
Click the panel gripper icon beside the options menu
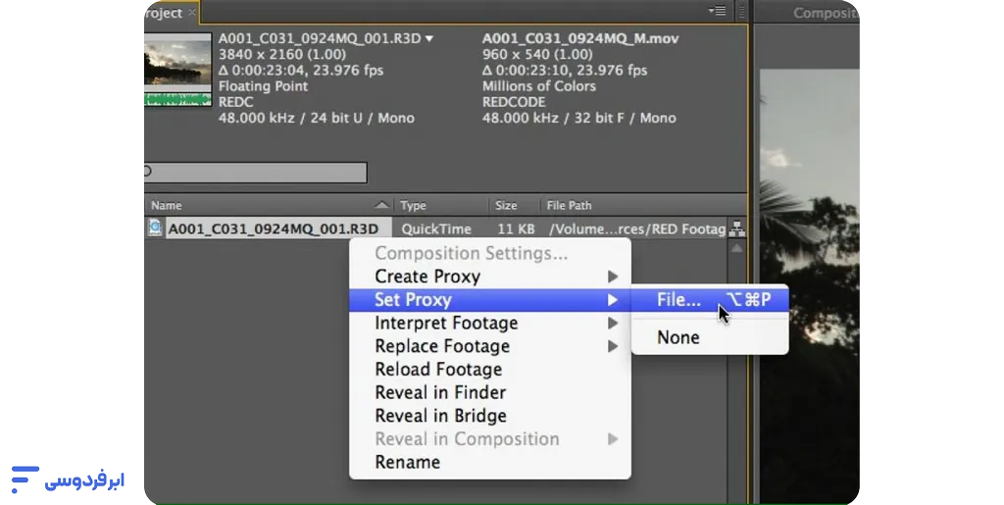pos(741,12)
